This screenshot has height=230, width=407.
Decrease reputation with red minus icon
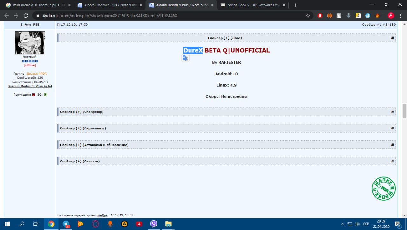pyautogui.click(x=33, y=95)
